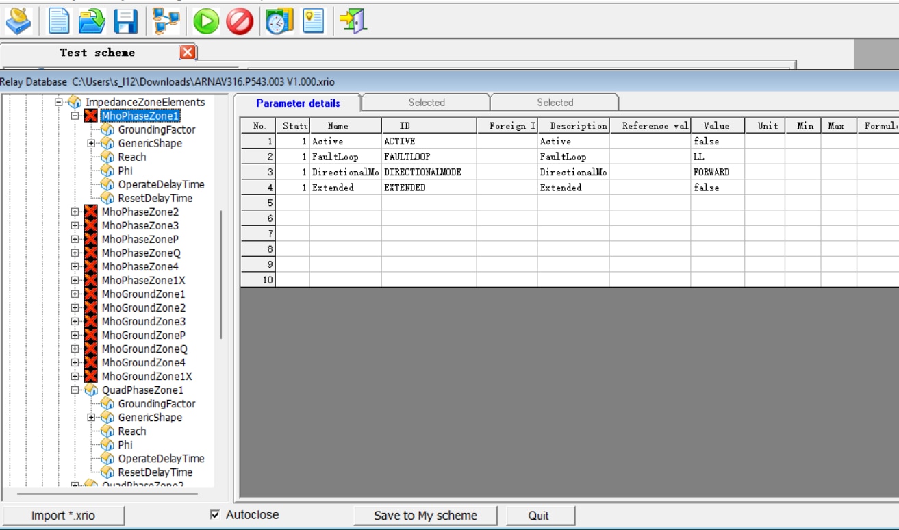Close the Test scheme tab
The width and height of the screenshot is (899, 530).
click(188, 52)
